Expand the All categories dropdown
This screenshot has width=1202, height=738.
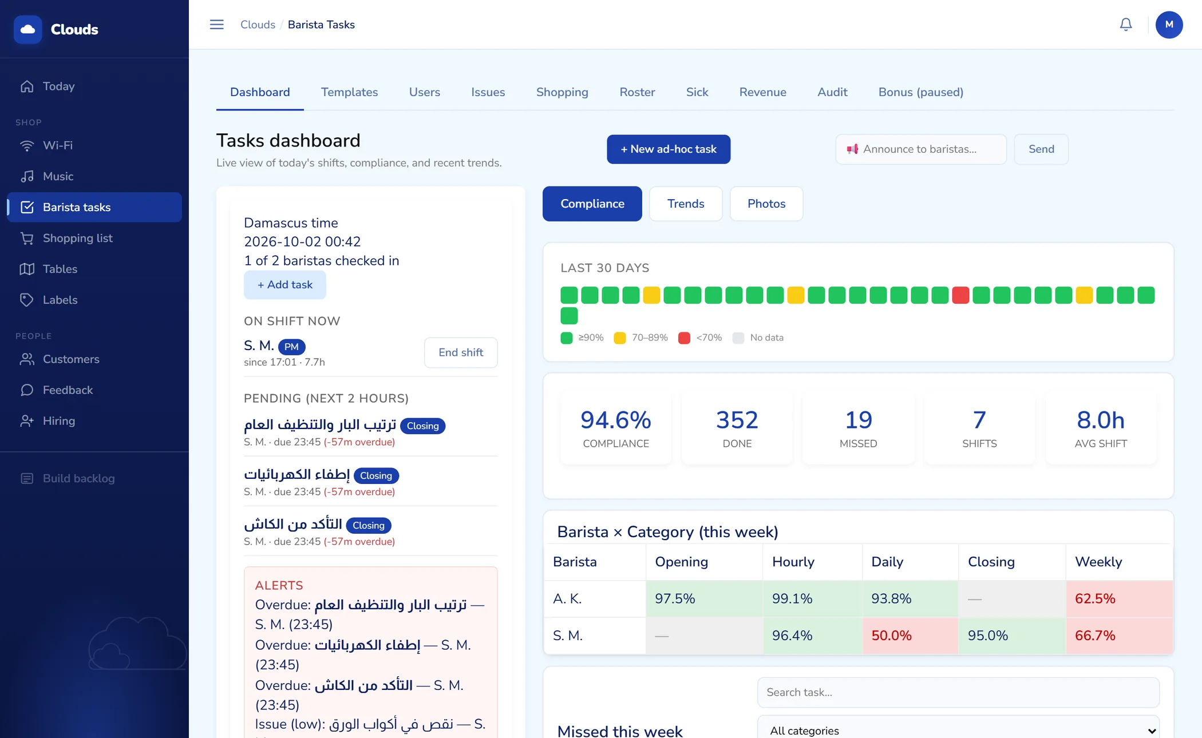click(x=958, y=729)
